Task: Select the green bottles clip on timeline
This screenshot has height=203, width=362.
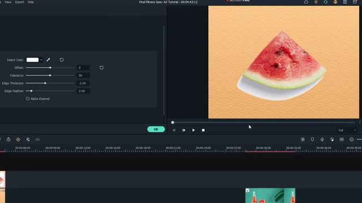Action: pos(270,196)
